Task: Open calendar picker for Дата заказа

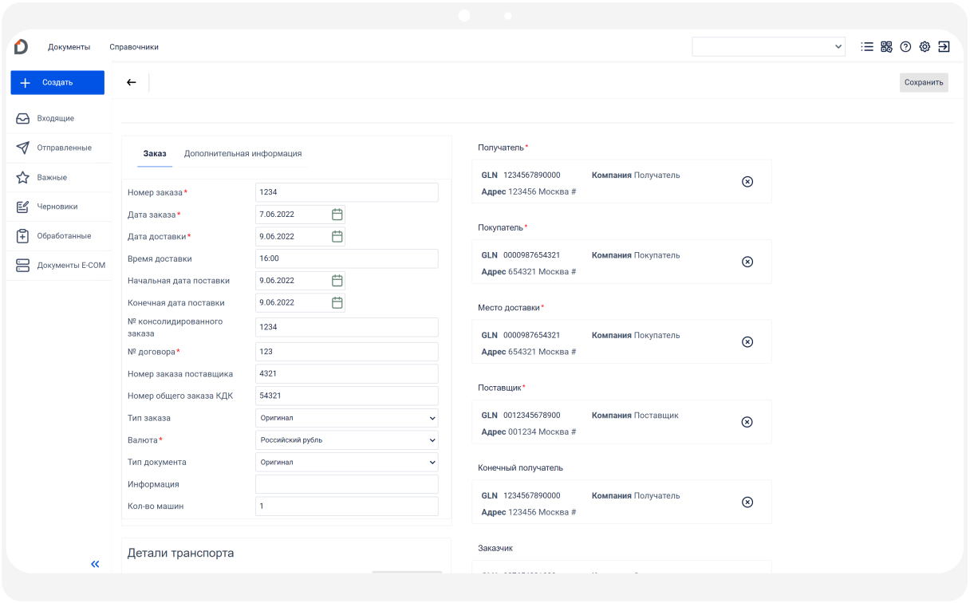Action: click(337, 215)
